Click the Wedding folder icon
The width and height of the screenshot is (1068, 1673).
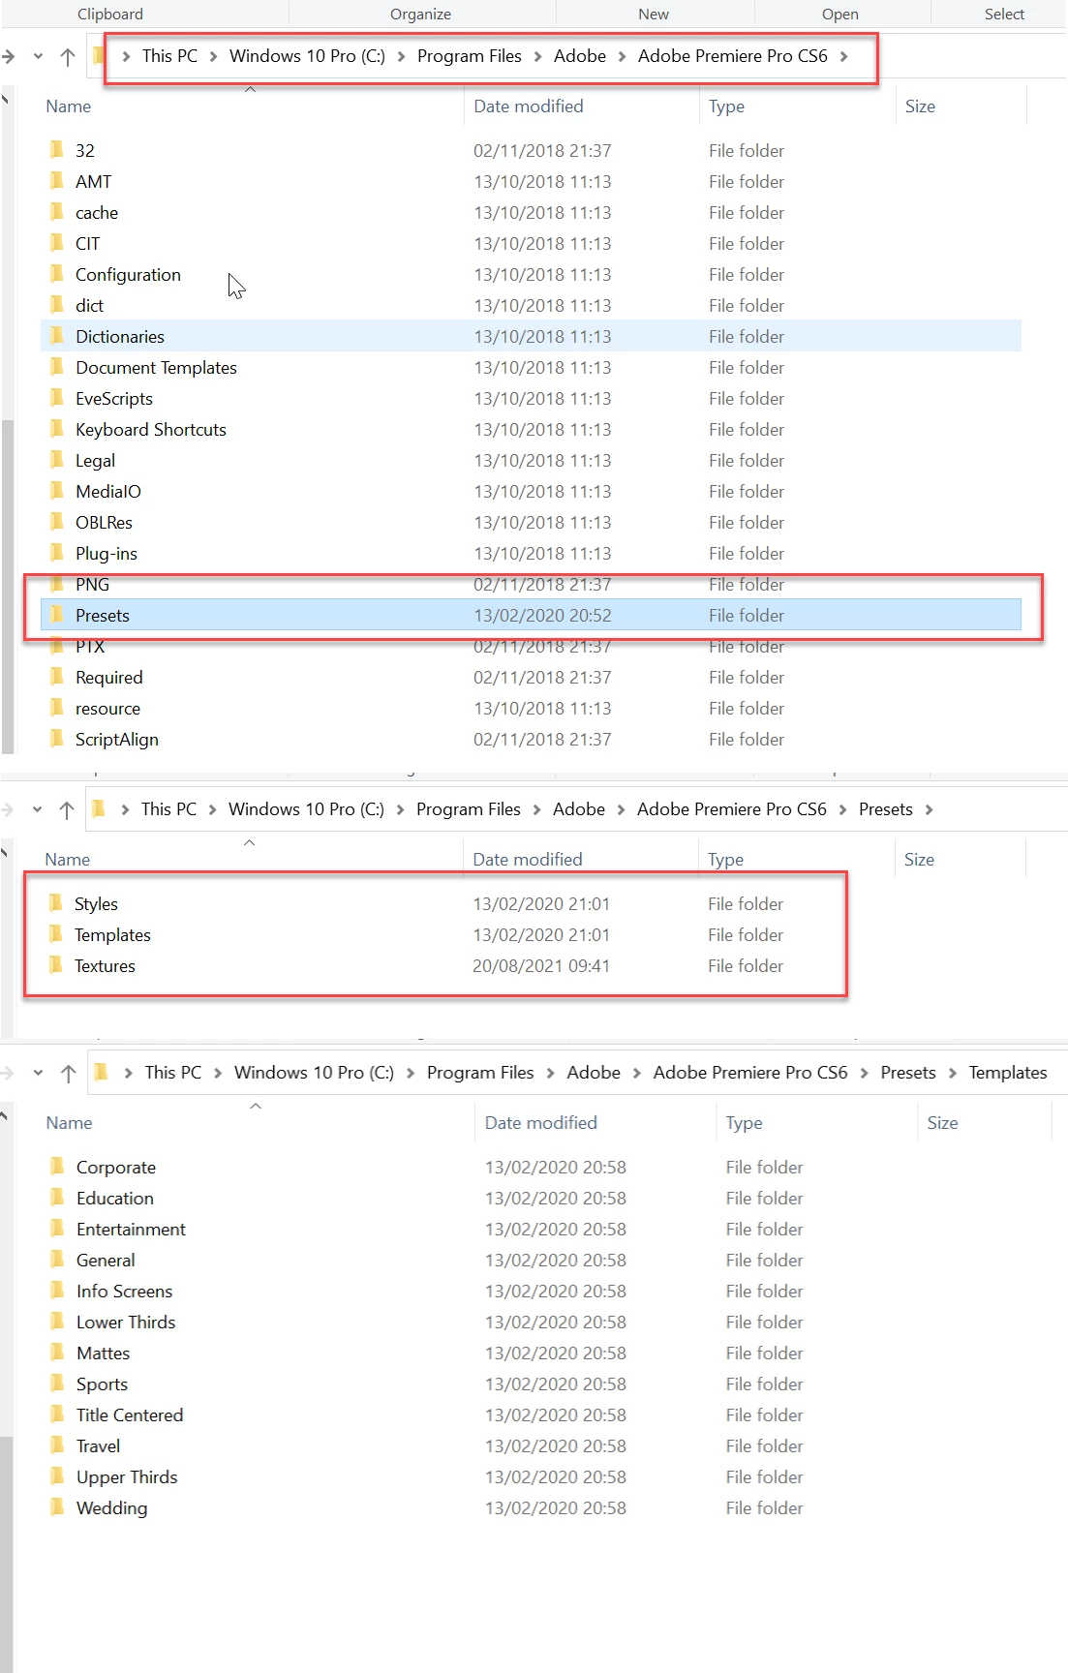pos(58,1507)
